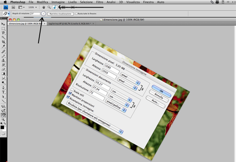Toggle Mantieni proporzioni checkbox in pictured dialog
The image size is (236, 162).
point(70,93)
